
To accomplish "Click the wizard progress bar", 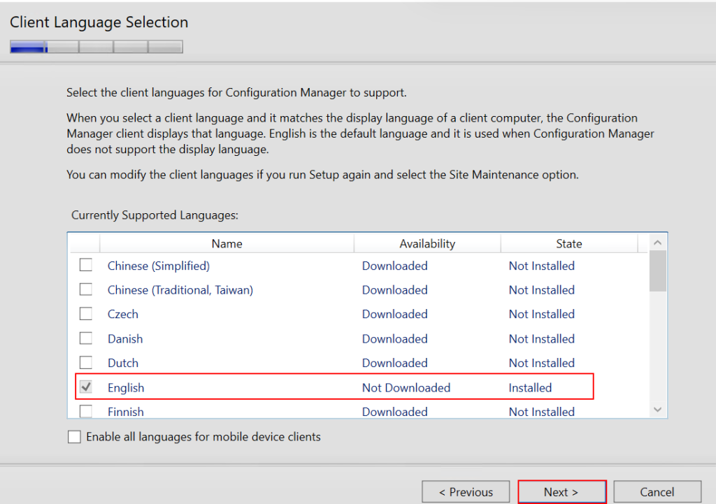I will (x=96, y=47).
